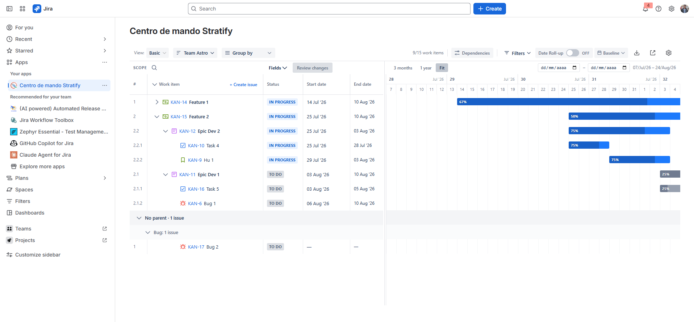
Task: Open the Filters dropdown
Action: [518, 53]
